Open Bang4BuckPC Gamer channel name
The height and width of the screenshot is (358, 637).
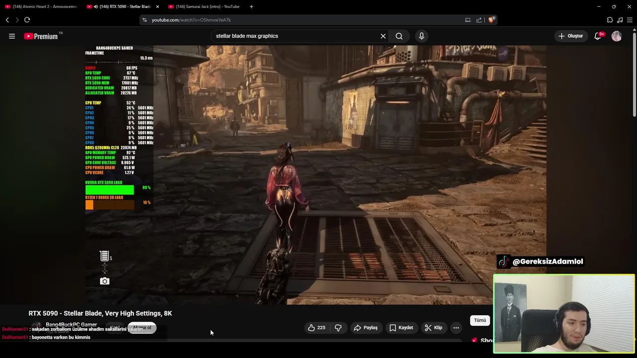[x=71, y=324]
